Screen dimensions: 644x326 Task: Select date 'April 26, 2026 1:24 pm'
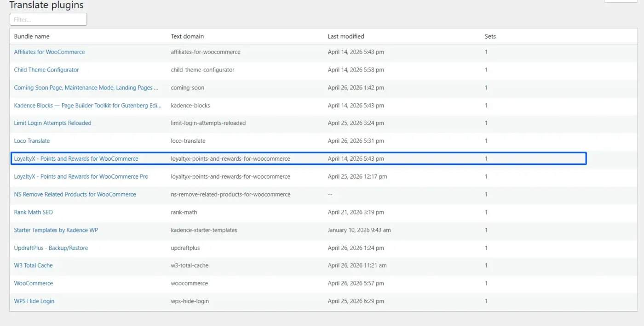pos(356,248)
